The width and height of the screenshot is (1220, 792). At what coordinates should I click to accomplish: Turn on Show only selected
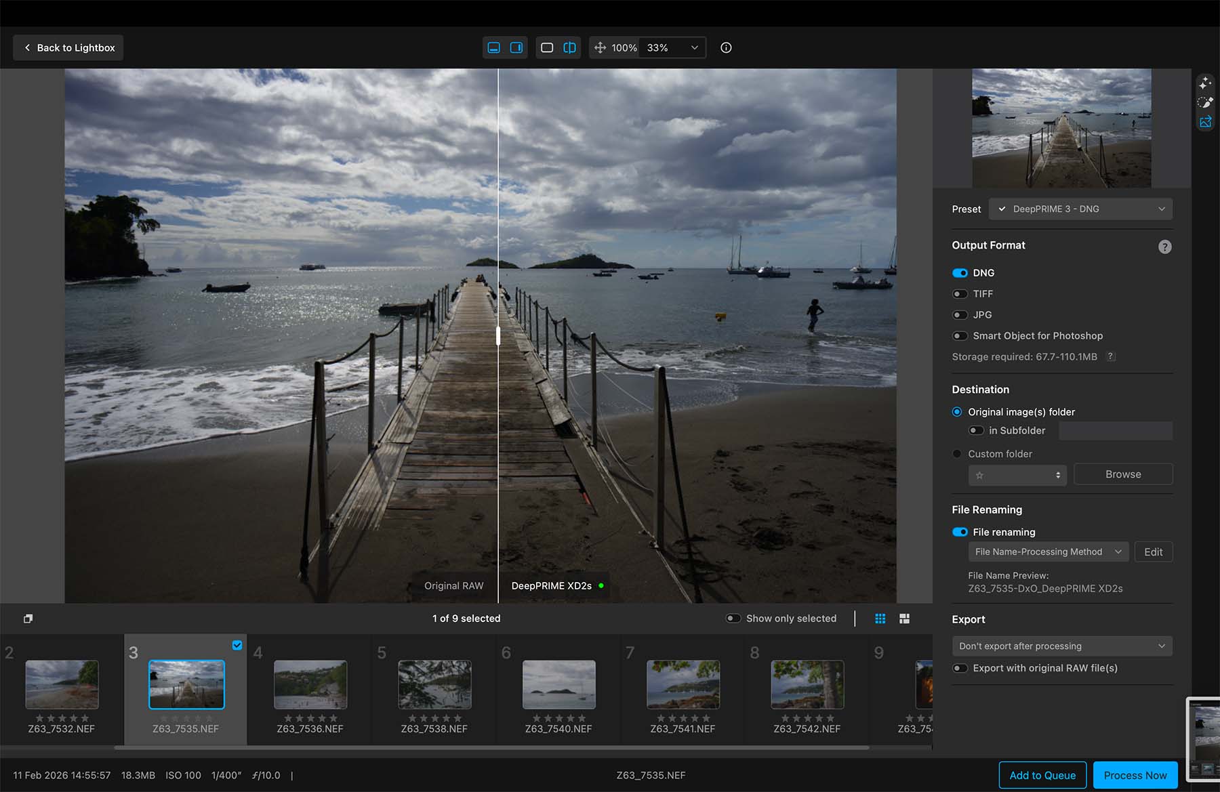click(x=733, y=619)
